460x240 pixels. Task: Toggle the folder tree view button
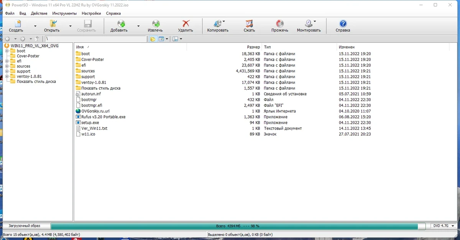tap(153, 39)
